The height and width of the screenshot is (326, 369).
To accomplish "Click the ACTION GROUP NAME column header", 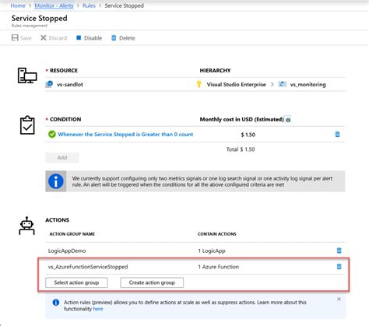I will point(72,234).
